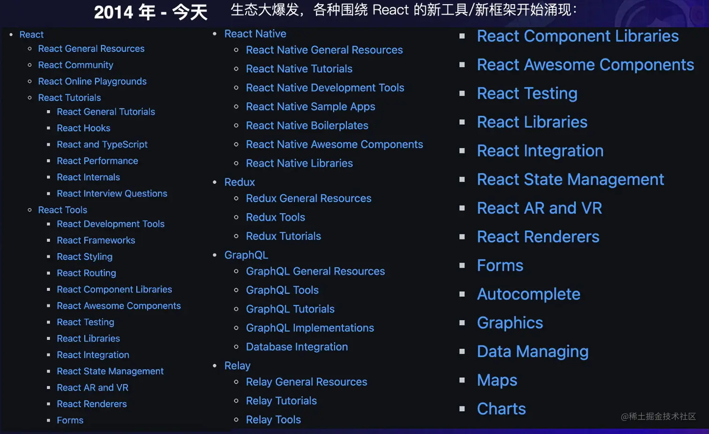
Task: Click the 'React Tutorials' section link
Action: 69,98
